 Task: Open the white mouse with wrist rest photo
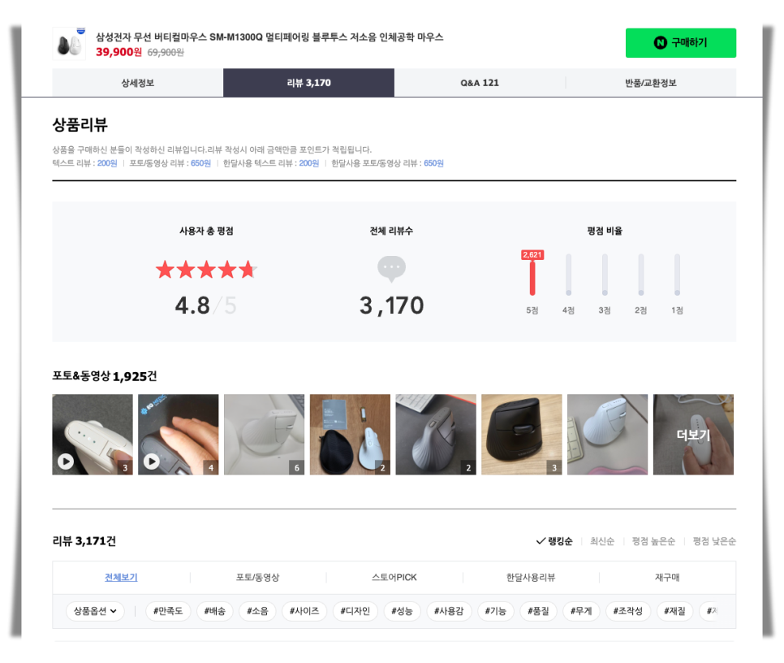[x=608, y=435]
